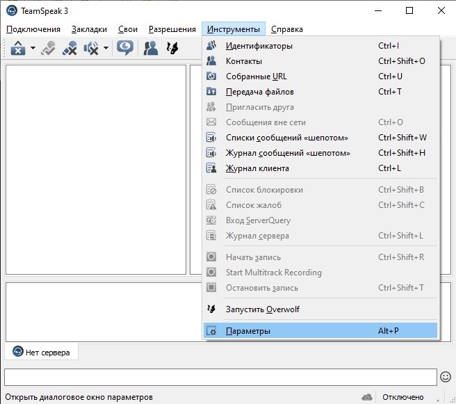Click the Остановить запись menu entry

click(x=320, y=288)
